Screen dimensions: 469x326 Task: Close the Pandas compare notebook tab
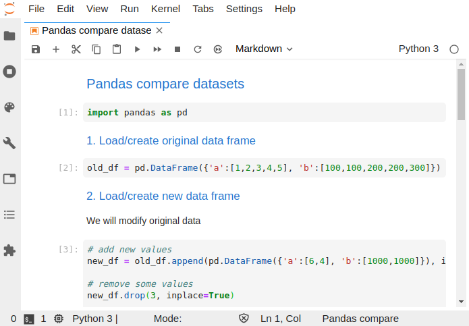pyautogui.click(x=159, y=30)
